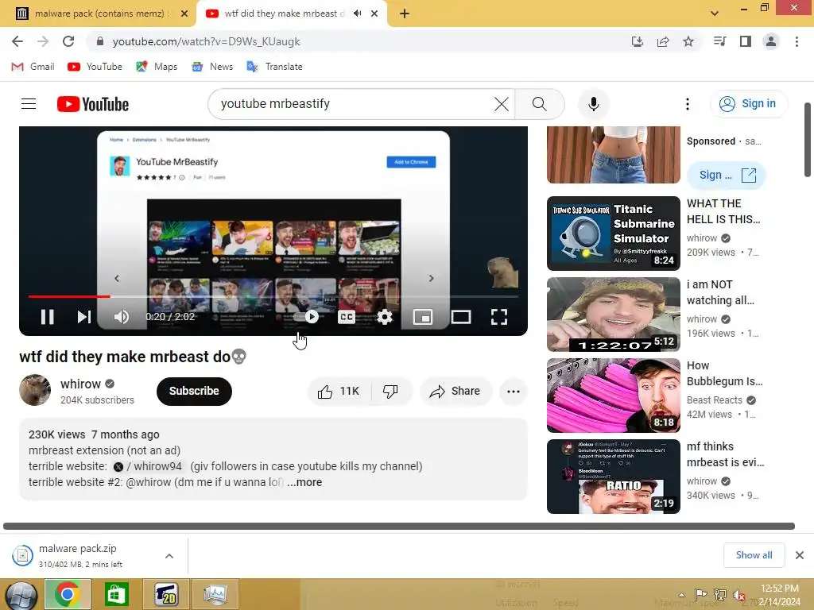814x610 pixels.
Task: Select the 'wtf did they make mrbeast' tab
Action: click(284, 14)
